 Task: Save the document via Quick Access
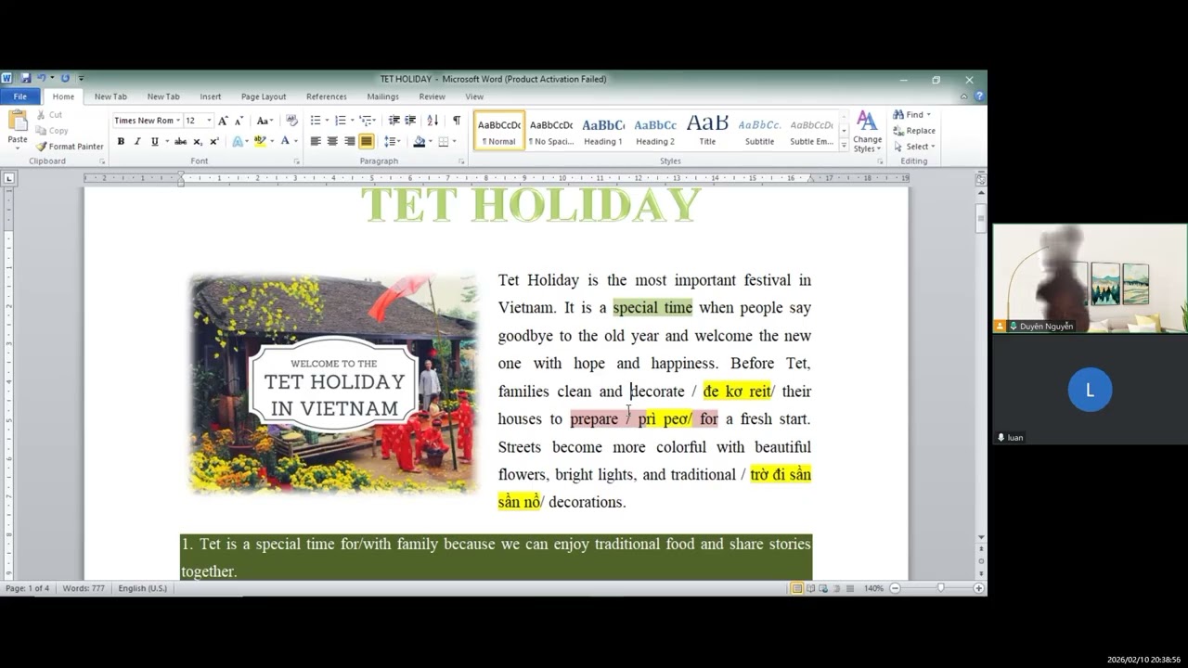(26, 79)
